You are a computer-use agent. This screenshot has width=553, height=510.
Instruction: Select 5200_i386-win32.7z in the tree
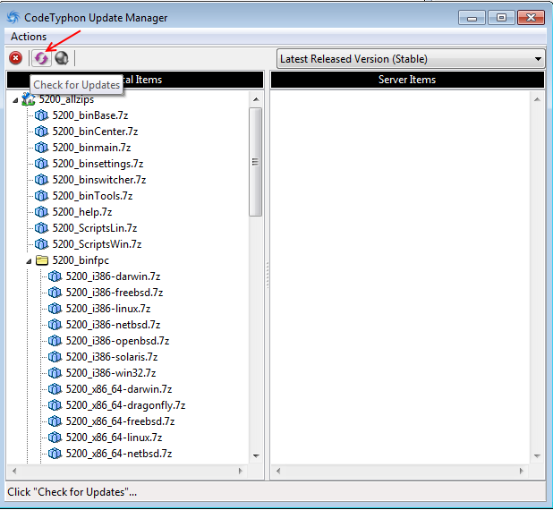coord(111,373)
